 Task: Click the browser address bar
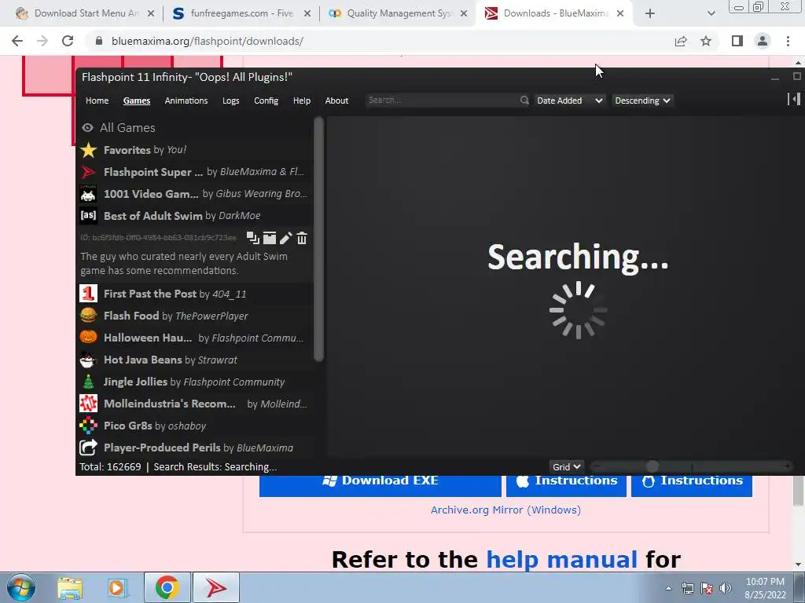379,41
